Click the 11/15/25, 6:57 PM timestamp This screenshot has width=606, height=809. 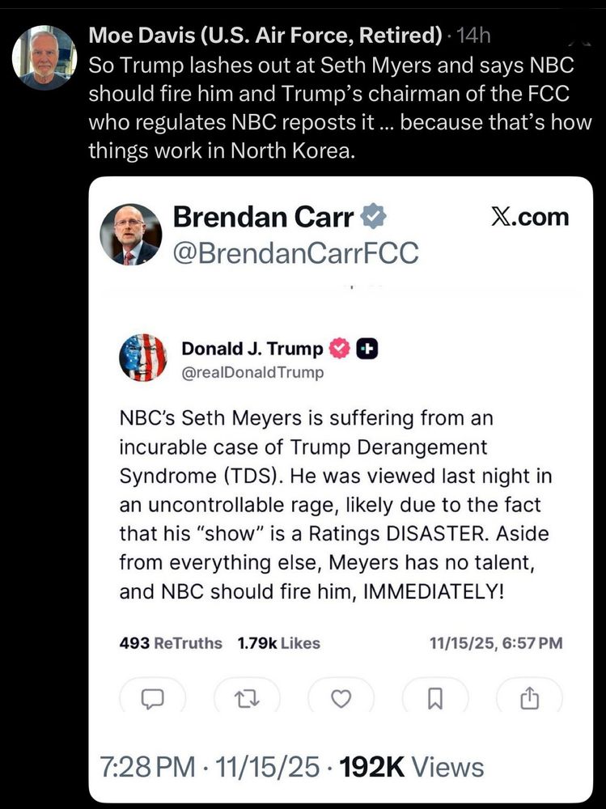[496, 643]
